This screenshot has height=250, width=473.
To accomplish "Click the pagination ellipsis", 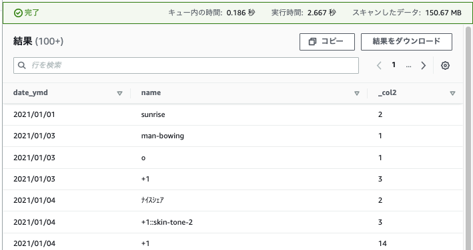I will tap(408, 66).
